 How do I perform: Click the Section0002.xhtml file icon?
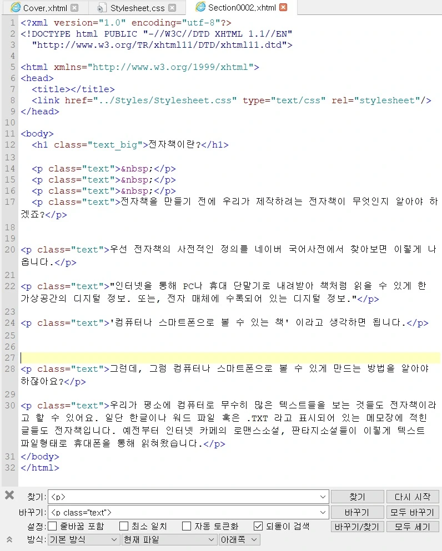coord(200,7)
